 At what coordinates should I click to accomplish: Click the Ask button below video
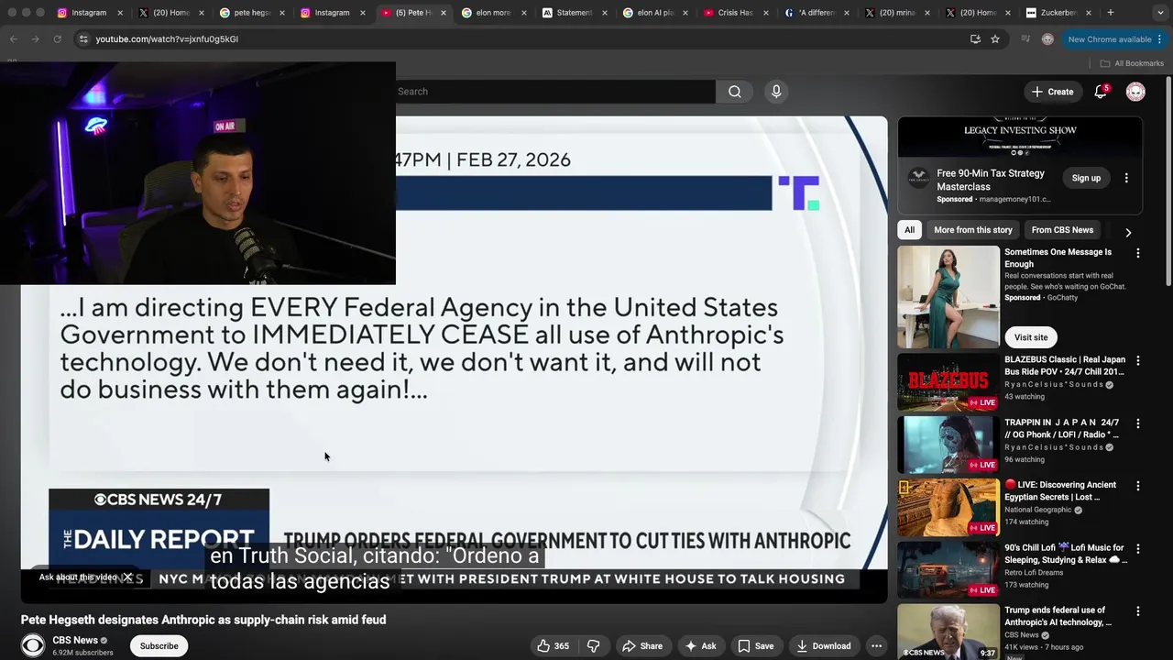700,646
